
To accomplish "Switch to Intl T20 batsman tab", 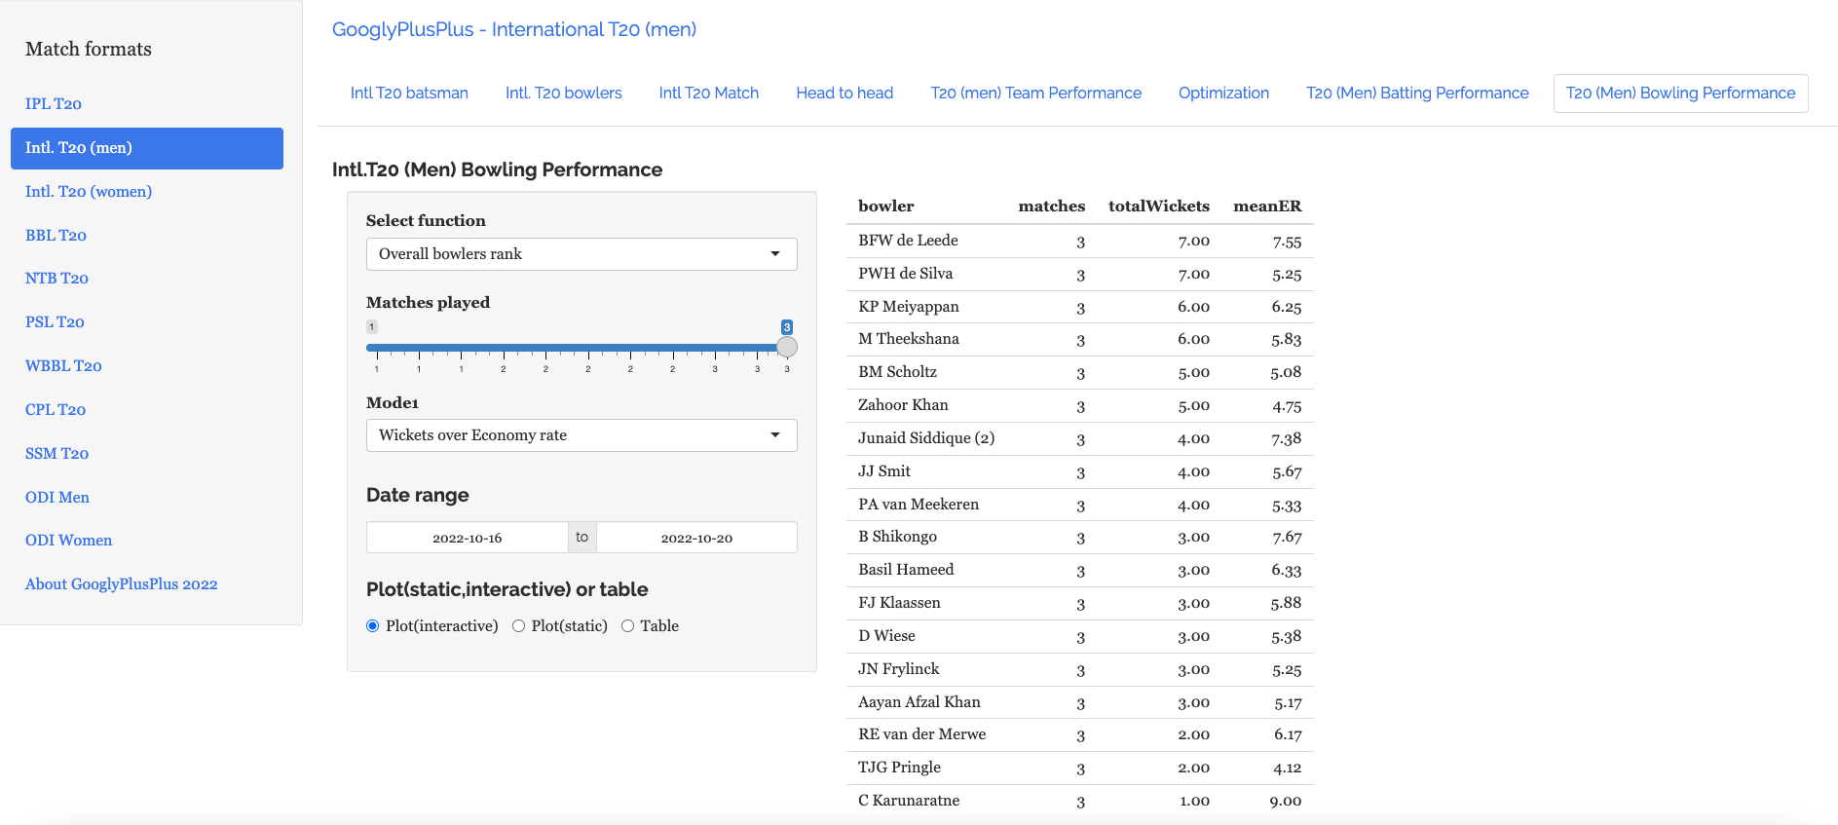I will pyautogui.click(x=409, y=94).
